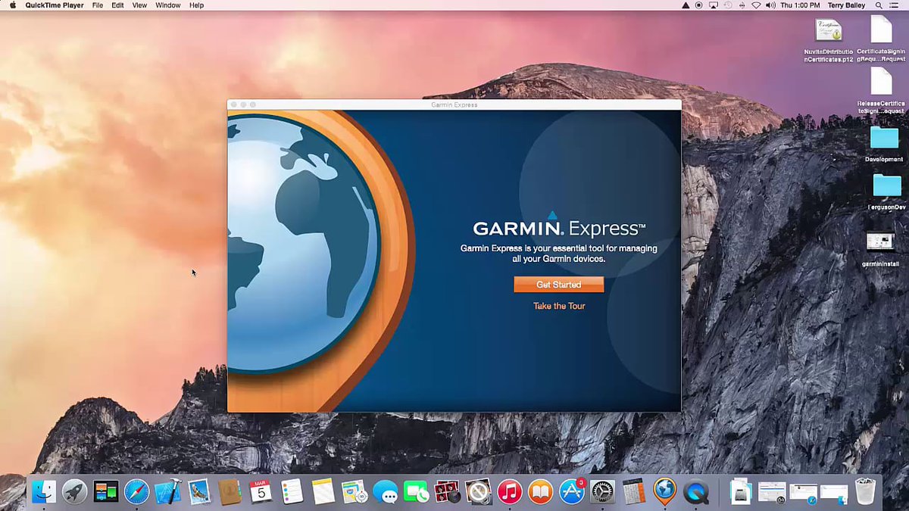Open Trash in the Dock
This screenshot has height=511, width=909.
click(x=865, y=492)
